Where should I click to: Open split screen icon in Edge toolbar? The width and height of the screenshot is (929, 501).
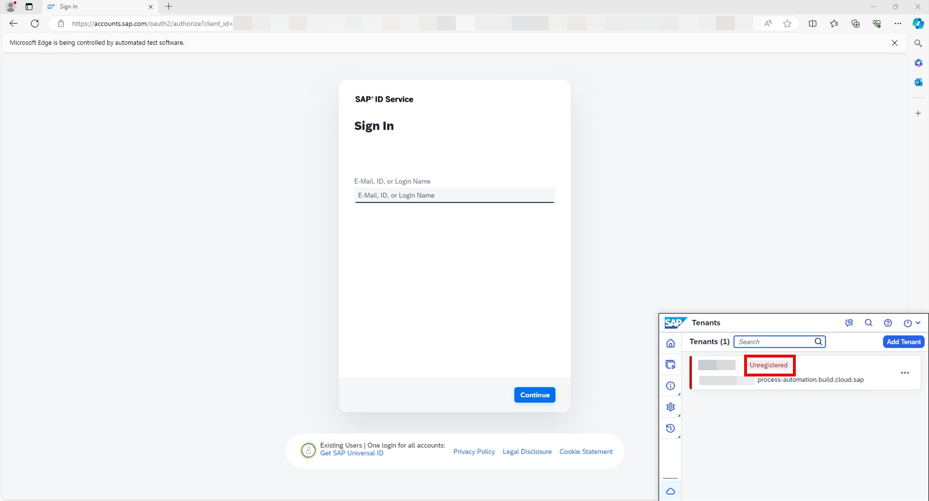pyautogui.click(x=812, y=24)
